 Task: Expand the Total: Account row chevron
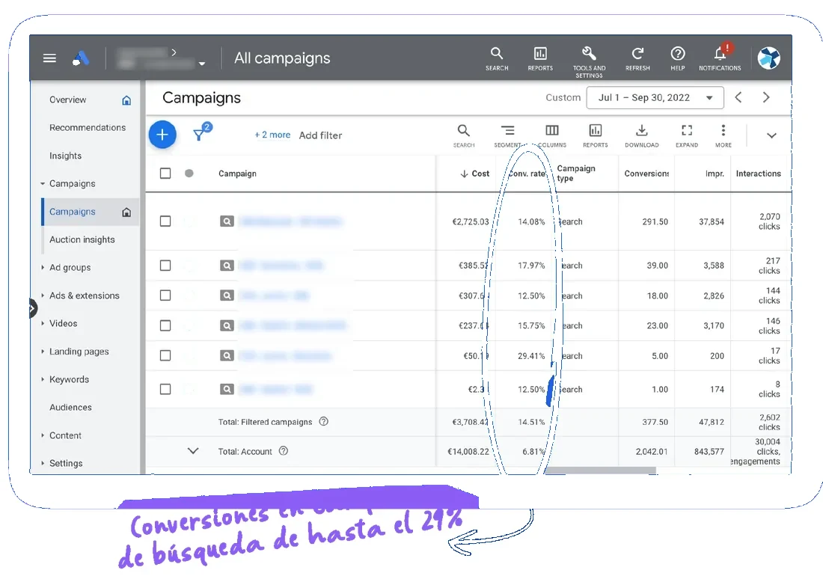click(193, 450)
